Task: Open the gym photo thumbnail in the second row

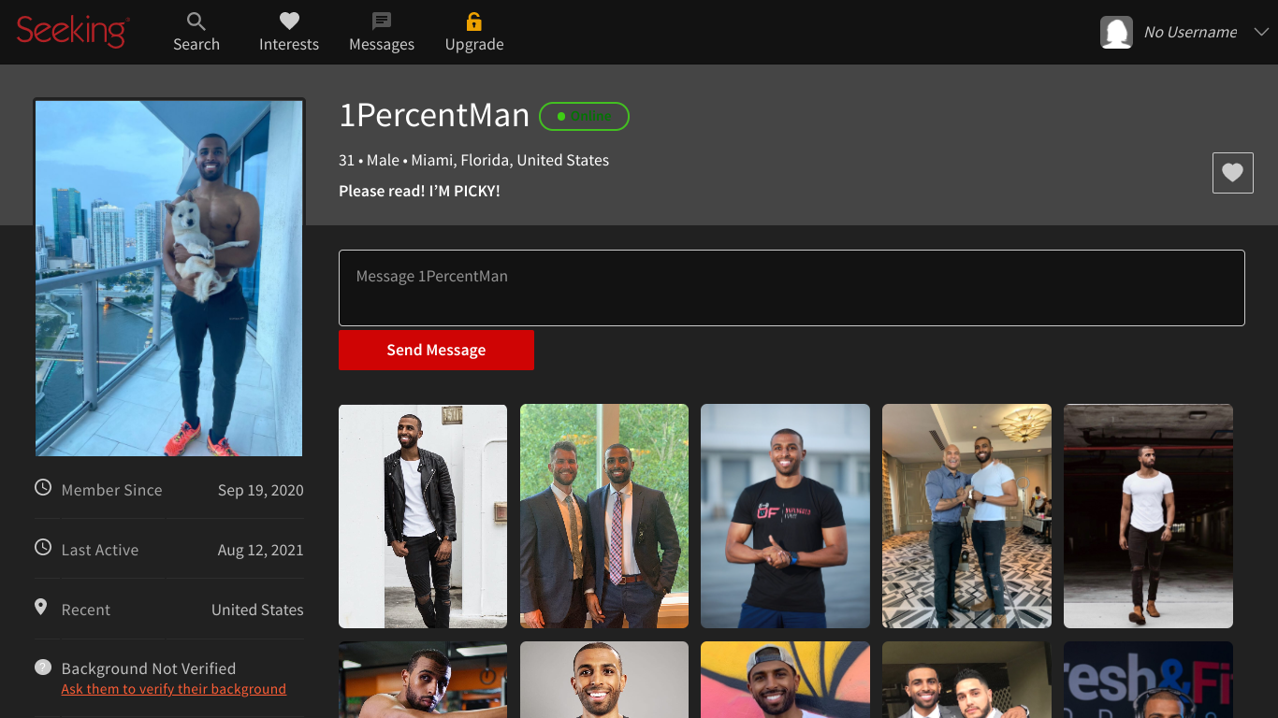Action: pos(423,680)
